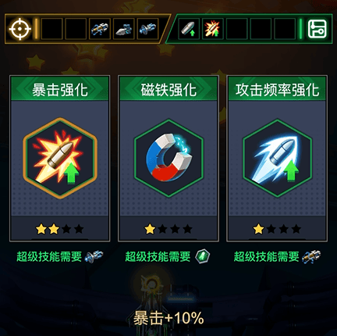Choose the 攻击频率强化 skill card title
This screenshot has width=337, height=336.
[x=277, y=90]
